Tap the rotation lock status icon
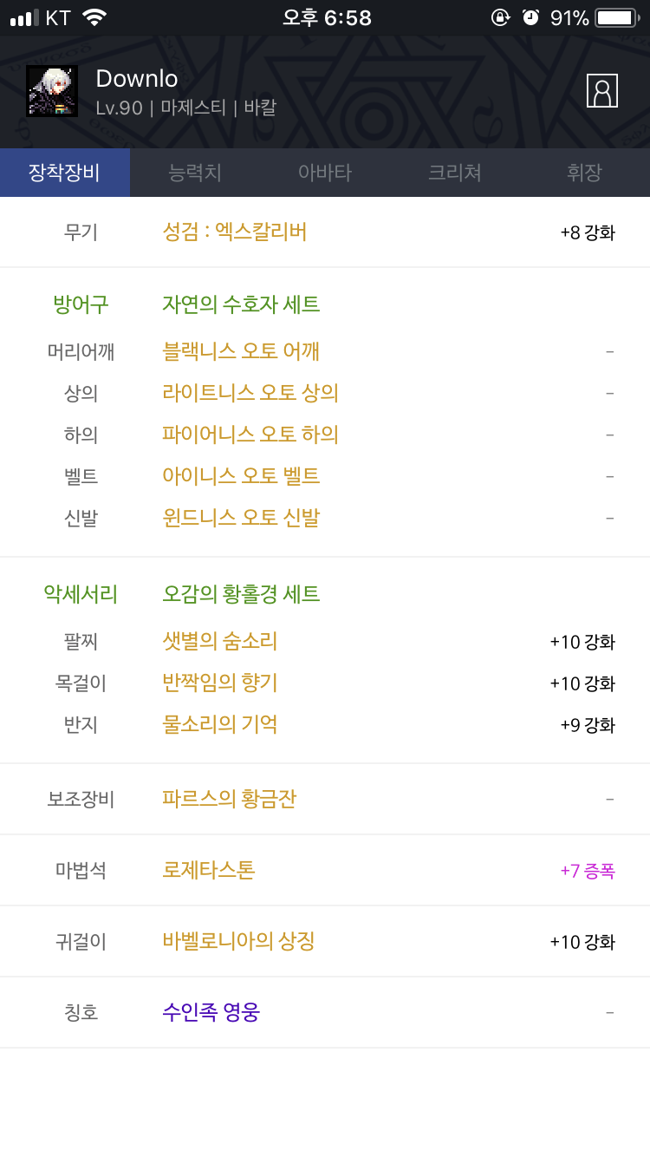 500,17
